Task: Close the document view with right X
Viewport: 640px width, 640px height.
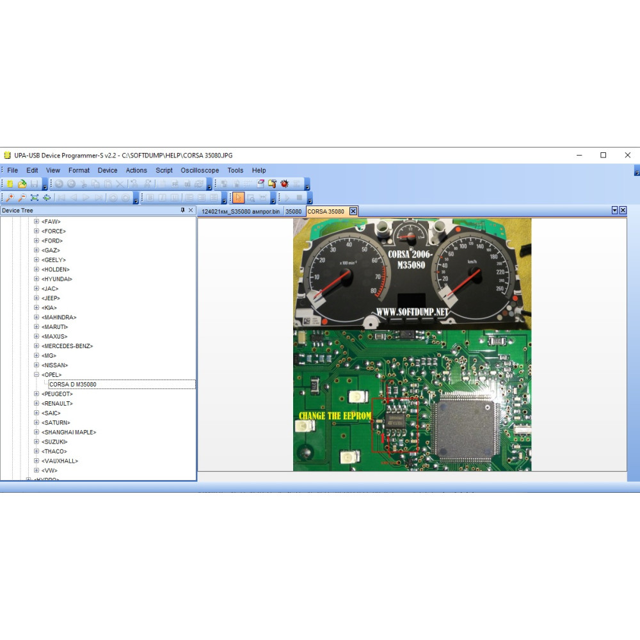Action: point(623,210)
